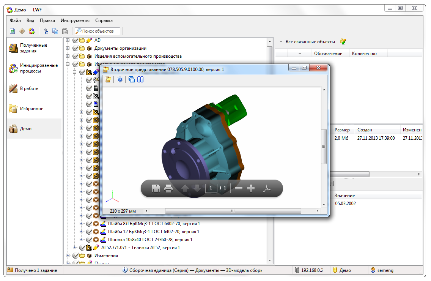431x281 pixels.
Task: Click the save diskette icon in PDF toolbar
Action: click(156, 188)
